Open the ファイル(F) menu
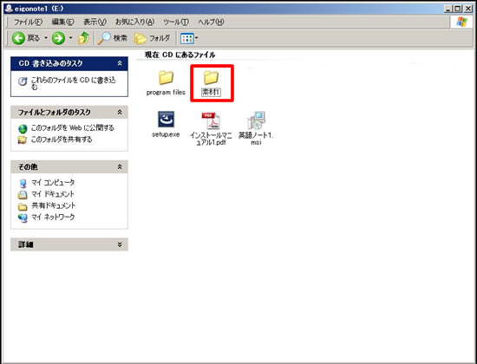 pos(29,22)
